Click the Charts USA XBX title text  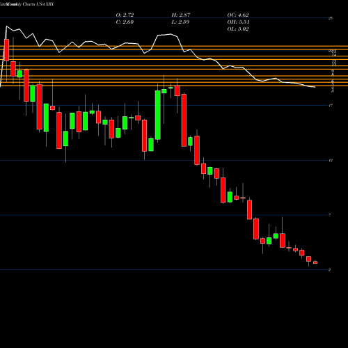pos(38,4)
